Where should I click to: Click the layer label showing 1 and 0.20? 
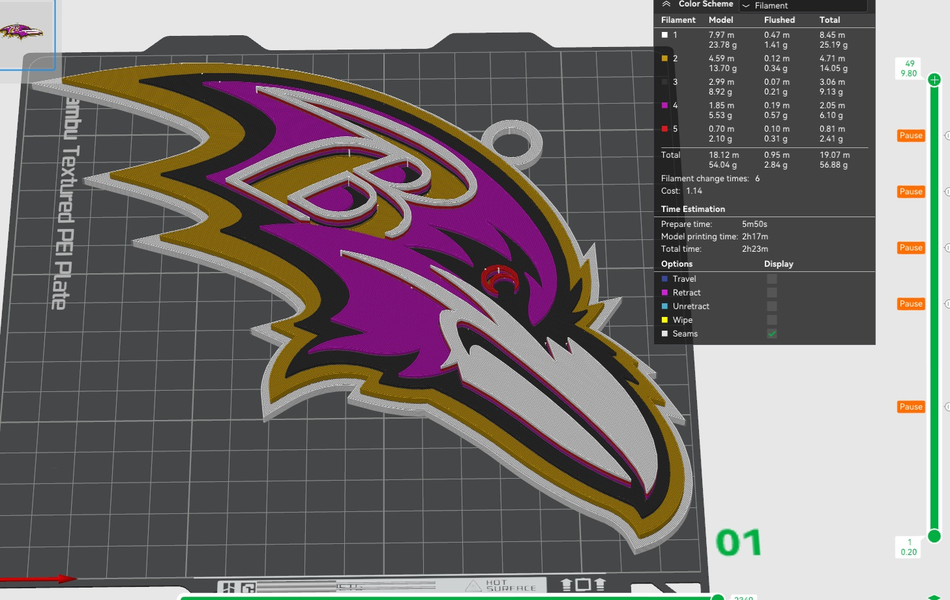909,547
